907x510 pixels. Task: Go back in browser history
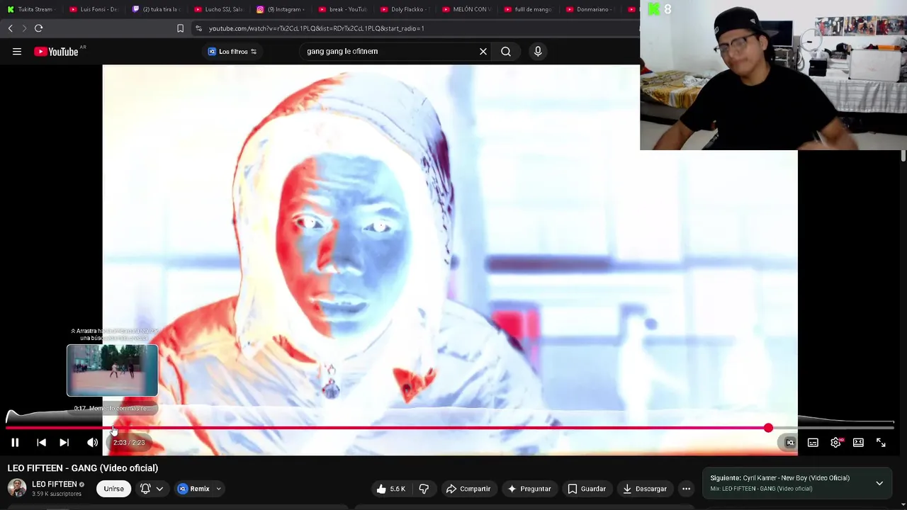[10, 28]
